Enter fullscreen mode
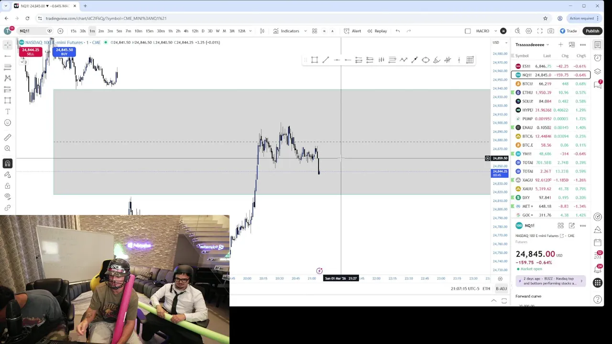612x344 pixels. click(540, 31)
